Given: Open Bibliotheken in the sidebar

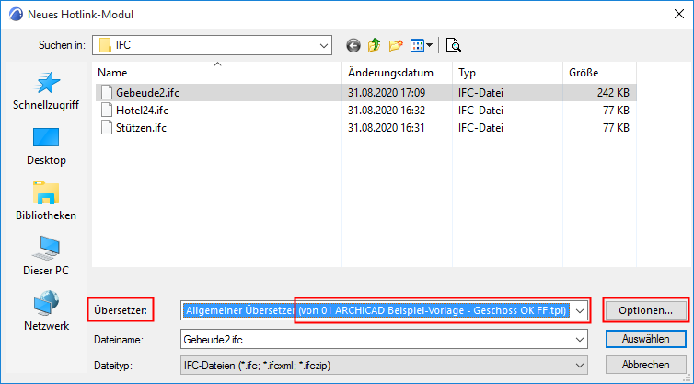Looking at the screenshot, I should pos(46,202).
